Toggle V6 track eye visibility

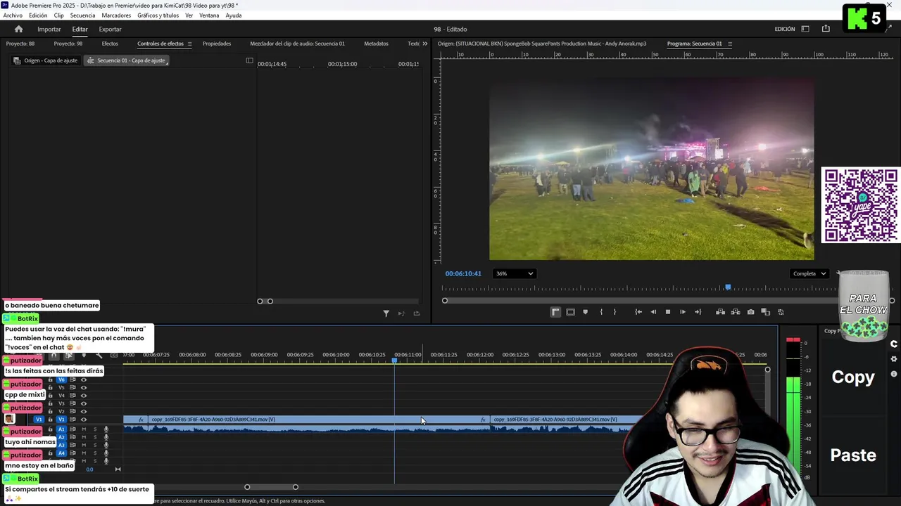point(83,379)
